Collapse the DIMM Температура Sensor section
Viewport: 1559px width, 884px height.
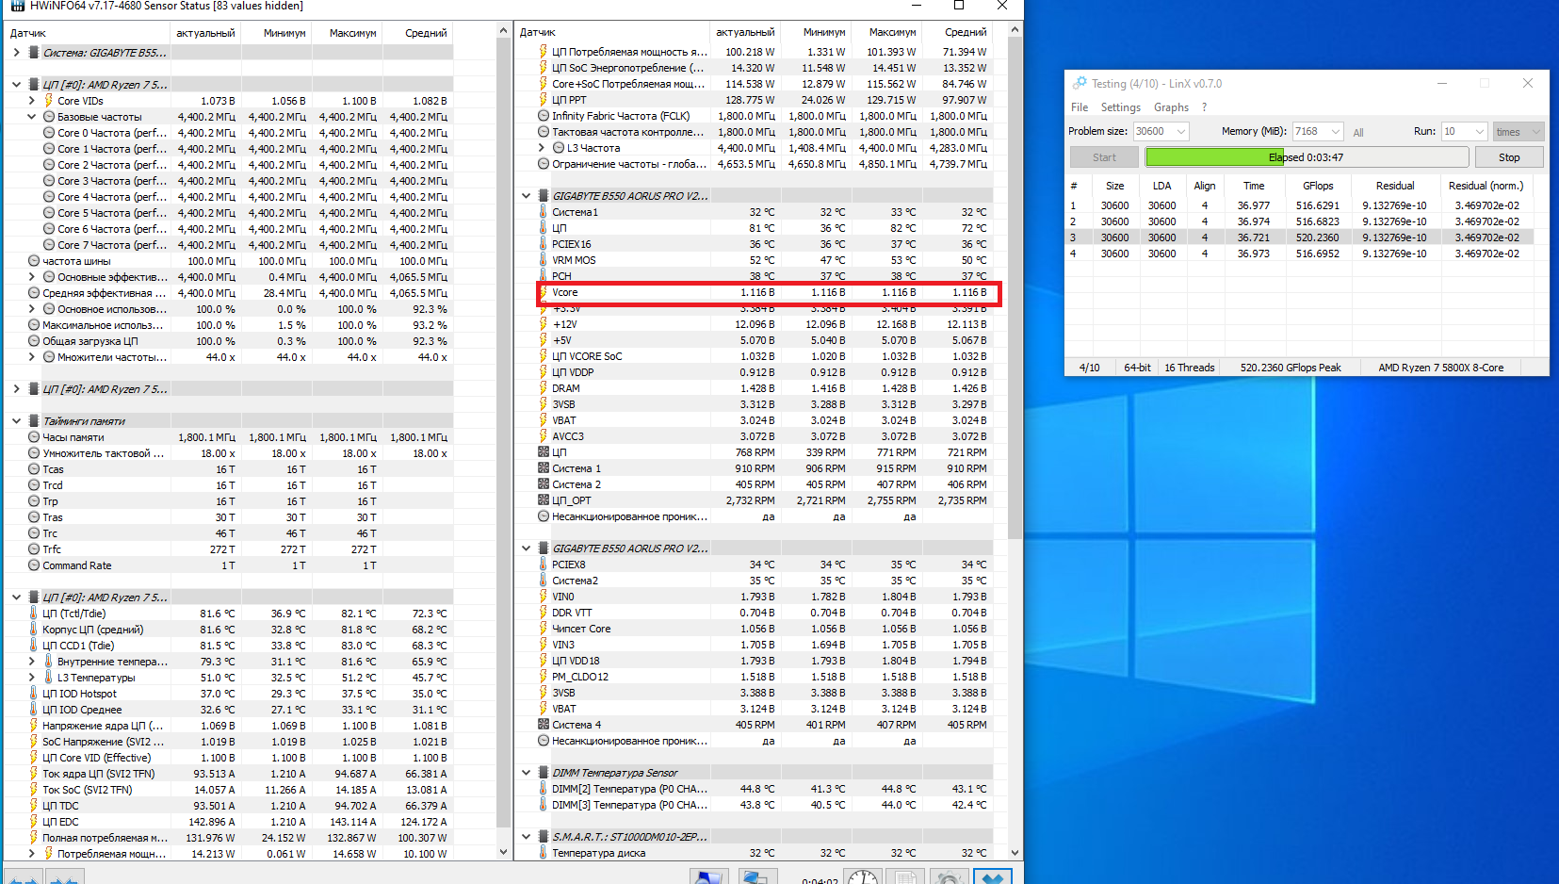[526, 773]
